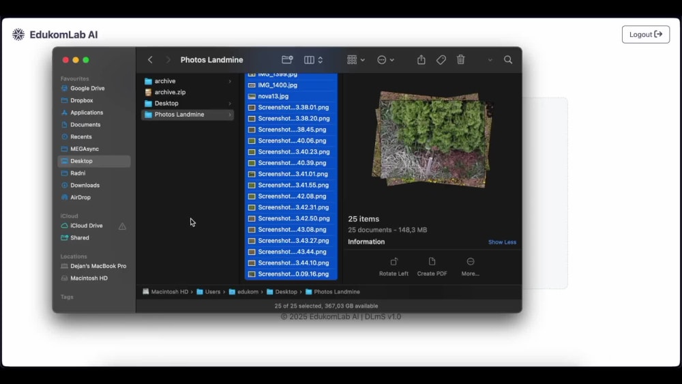Click the green zoom window button
Image resolution: width=682 pixels, height=384 pixels.
pyautogui.click(x=86, y=60)
